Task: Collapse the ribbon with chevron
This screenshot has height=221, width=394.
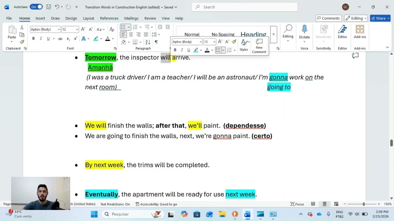Action: point(387,47)
